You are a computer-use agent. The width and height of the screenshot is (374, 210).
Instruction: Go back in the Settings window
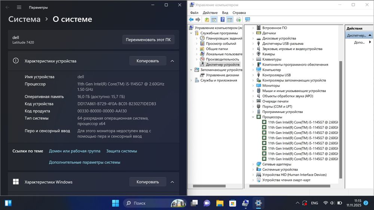(7, 7)
